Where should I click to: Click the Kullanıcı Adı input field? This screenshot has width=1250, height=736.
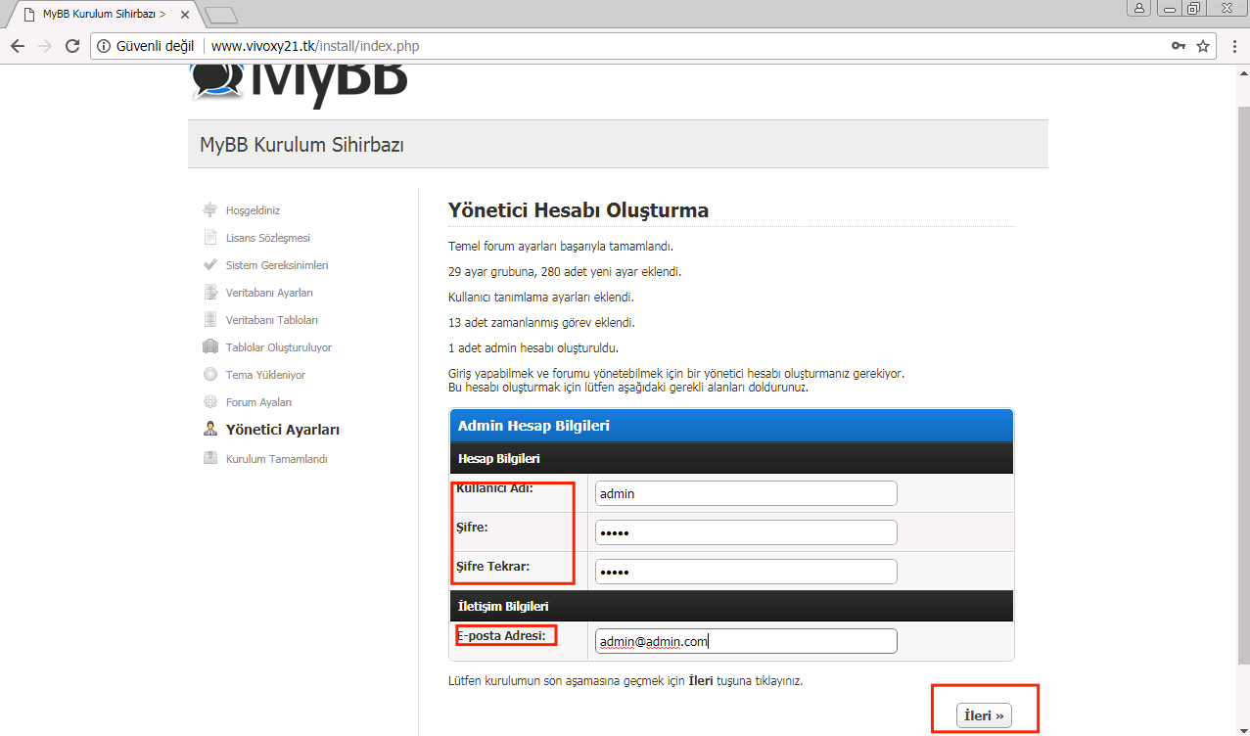746,493
